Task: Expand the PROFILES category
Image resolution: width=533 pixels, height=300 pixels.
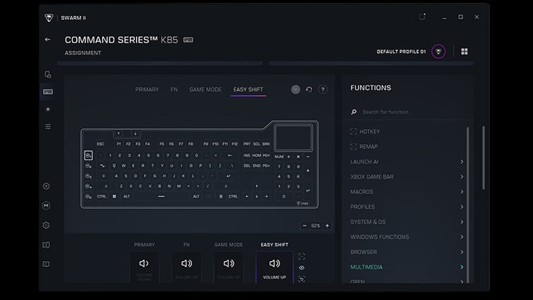Action: 407,207
